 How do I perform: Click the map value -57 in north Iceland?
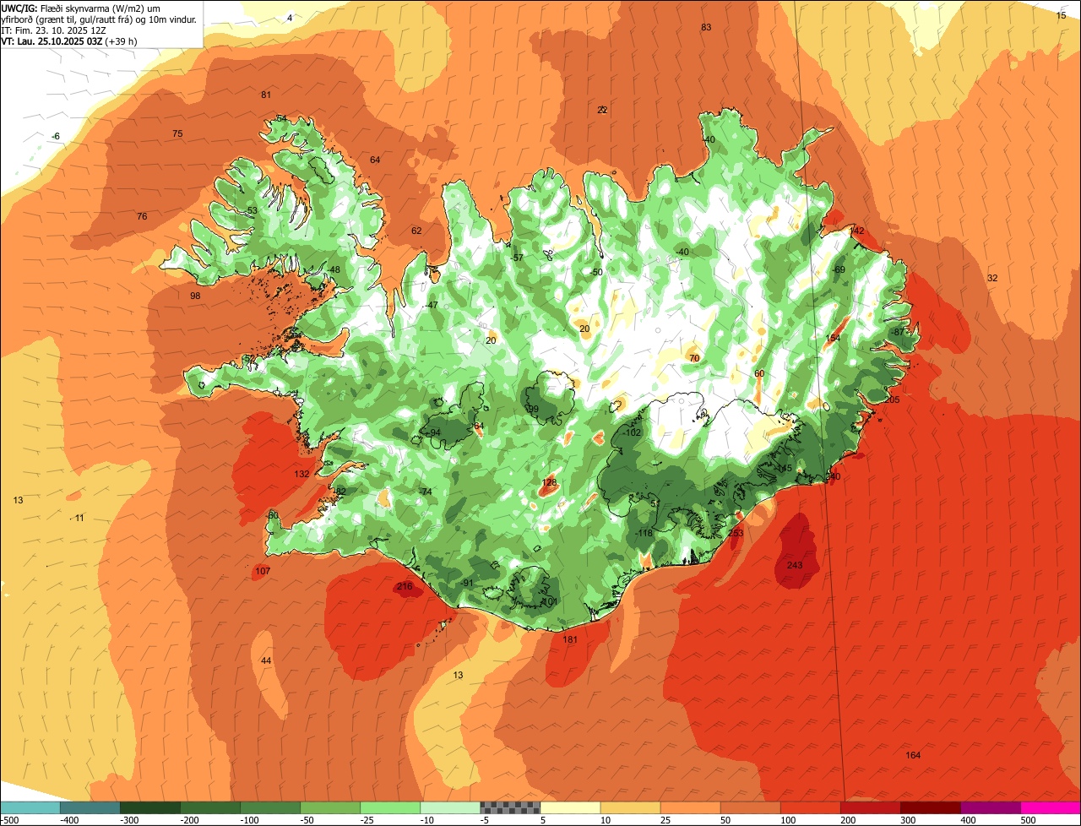point(517,258)
